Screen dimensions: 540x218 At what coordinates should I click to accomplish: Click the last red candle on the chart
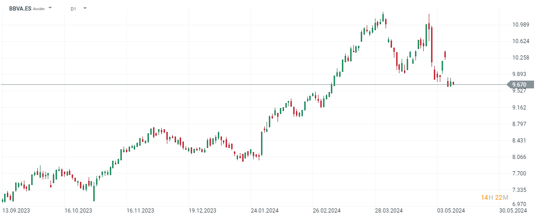click(454, 83)
